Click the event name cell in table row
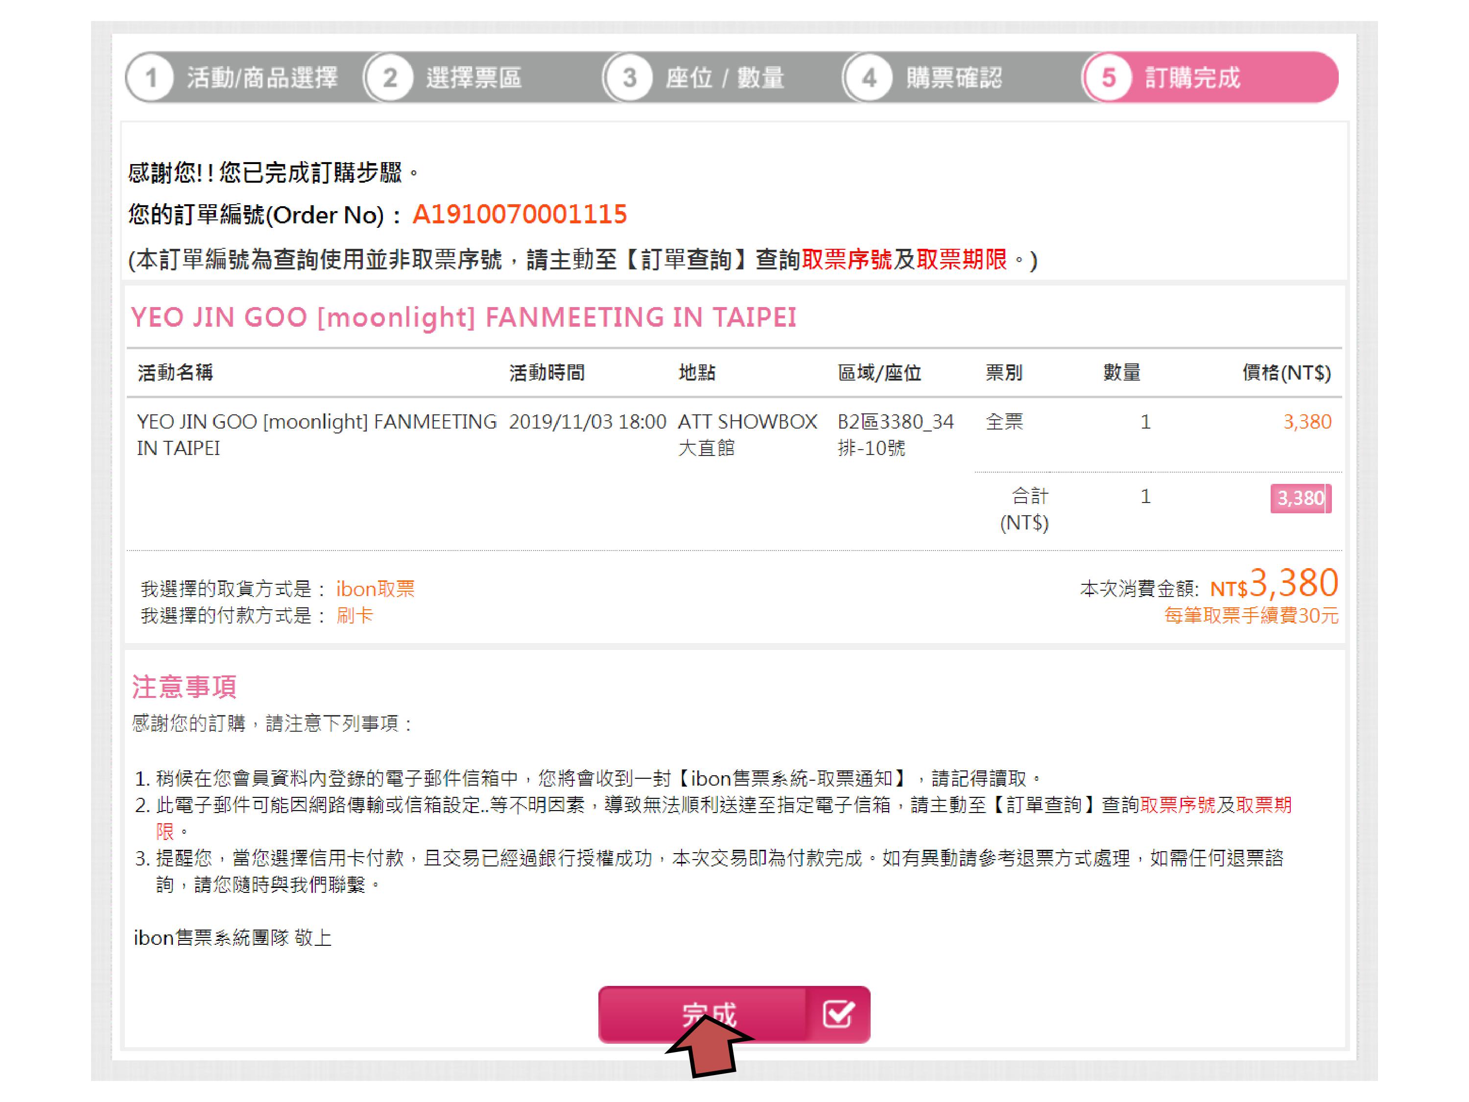Viewport: 1469px width, 1102px height. click(x=317, y=434)
